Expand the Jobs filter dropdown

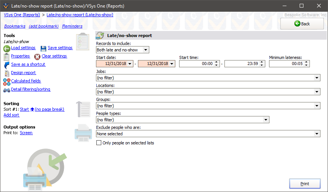click(317, 78)
